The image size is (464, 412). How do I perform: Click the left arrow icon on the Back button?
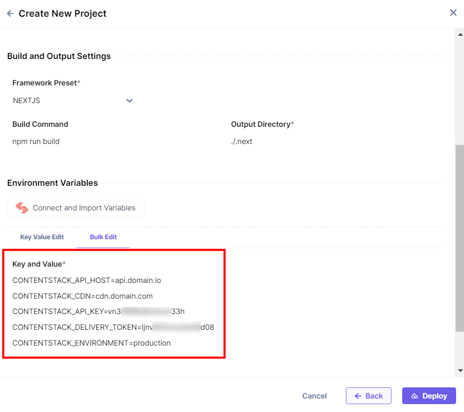point(358,396)
